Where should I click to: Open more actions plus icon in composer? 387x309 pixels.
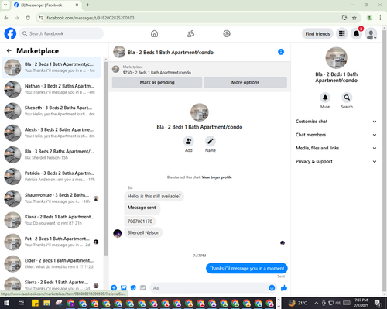(114, 287)
